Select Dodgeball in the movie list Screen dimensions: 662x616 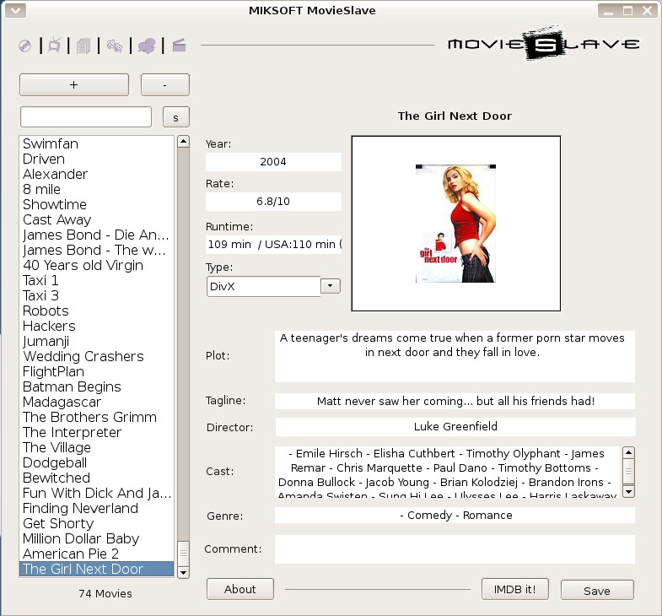[97, 463]
